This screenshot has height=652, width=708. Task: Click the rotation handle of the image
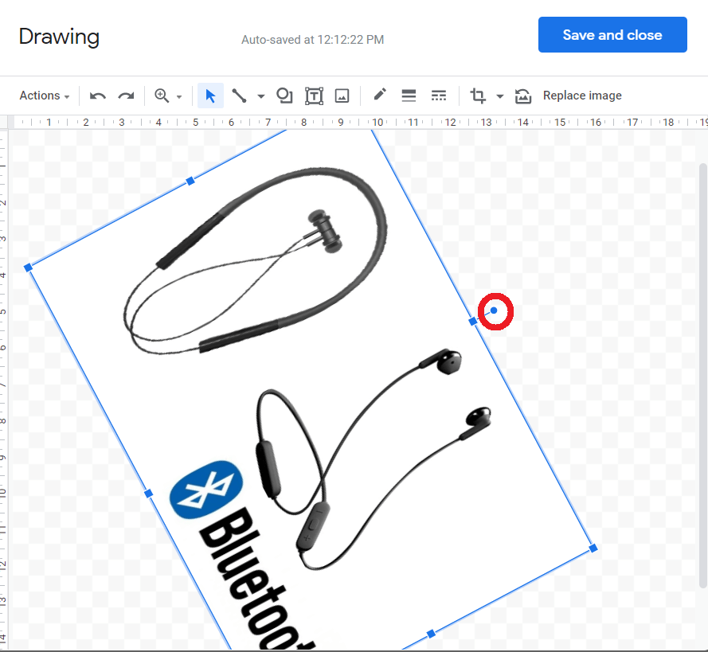[494, 310]
